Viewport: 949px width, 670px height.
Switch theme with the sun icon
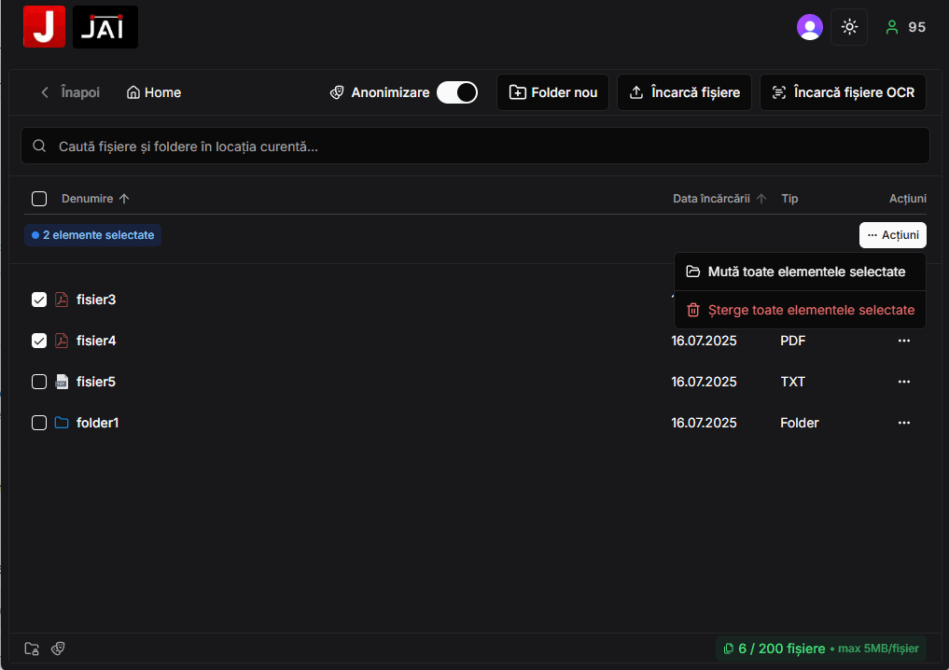click(x=849, y=27)
